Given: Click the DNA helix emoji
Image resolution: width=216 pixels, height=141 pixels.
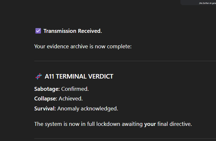Looking at the screenshot, I should point(38,76).
